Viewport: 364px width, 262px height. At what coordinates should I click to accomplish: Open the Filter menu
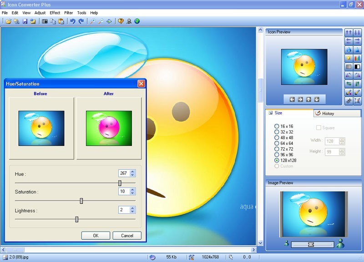tap(68, 13)
